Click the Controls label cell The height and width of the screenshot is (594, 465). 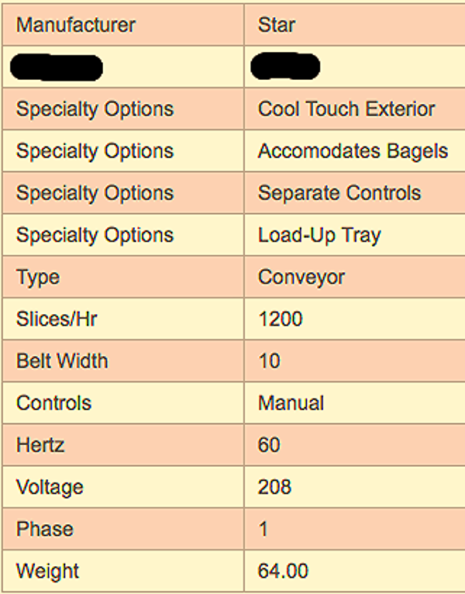tap(53, 403)
